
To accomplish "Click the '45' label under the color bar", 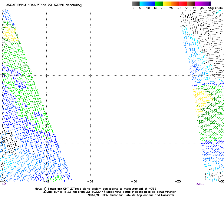I will (202, 8).
